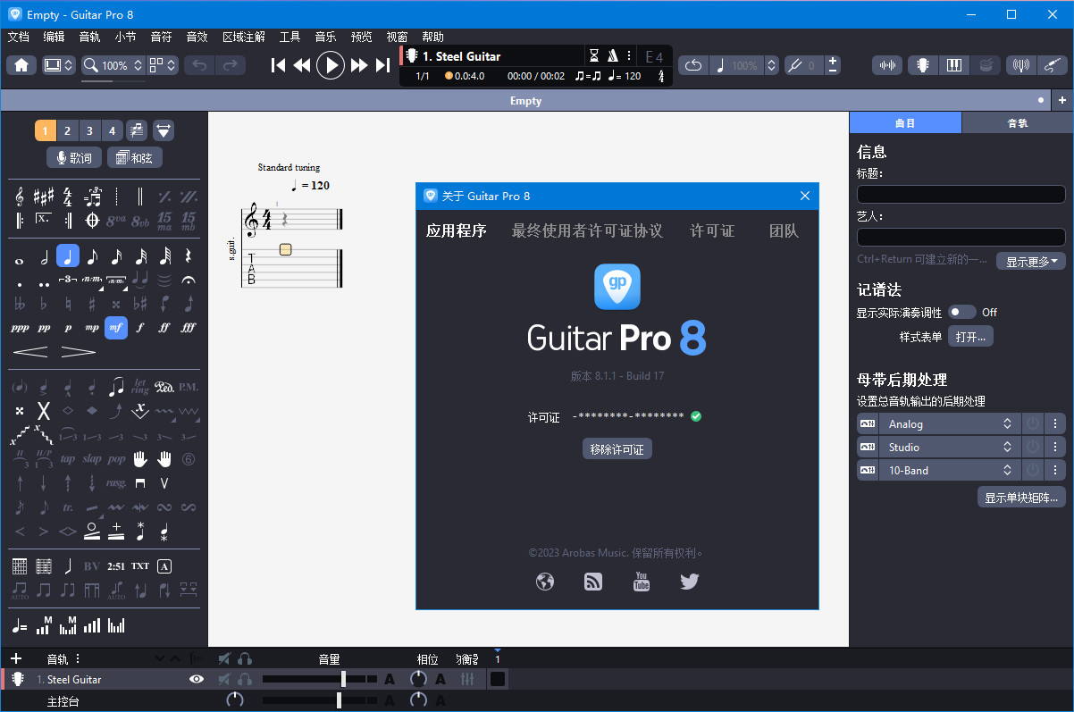Select the mezzo-forte (mf) dynamic
The height and width of the screenshot is (712, 1074).
(115, 328)
